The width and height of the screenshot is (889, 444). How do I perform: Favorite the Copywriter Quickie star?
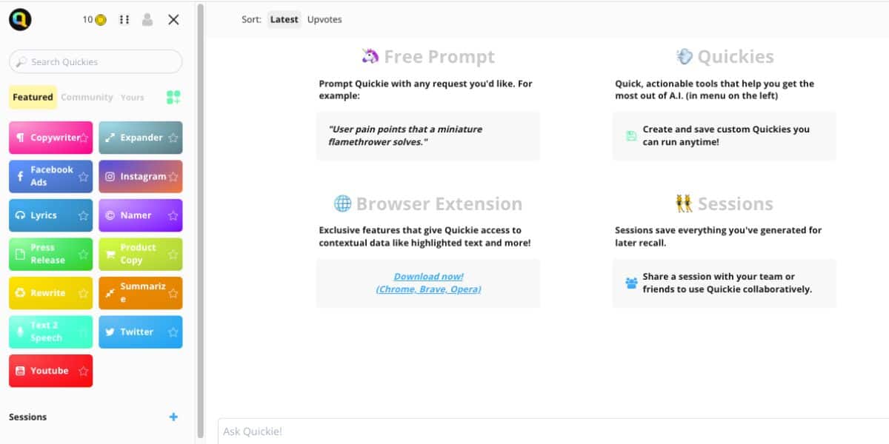tap(84, 138)
